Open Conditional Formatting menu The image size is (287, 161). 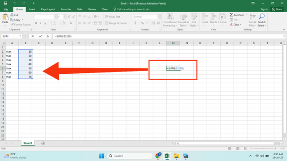pos(170,20)
